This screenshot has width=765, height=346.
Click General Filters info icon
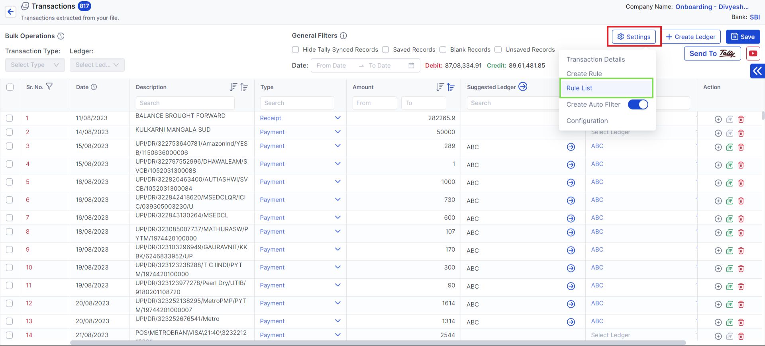click(343, 35)
